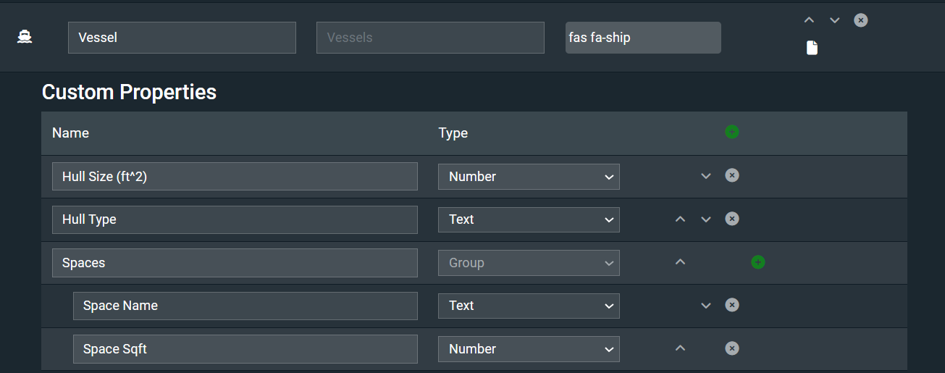Delete the Hull Size (ft^2) property
Screen dimensions: 945x373
(732, 175)
